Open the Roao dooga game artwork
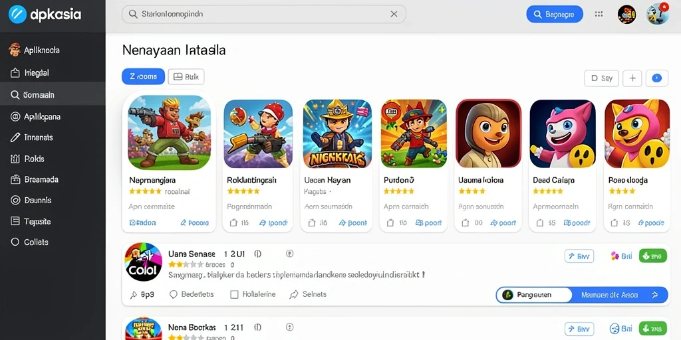The height and width of the screenshot is (340, 681). 637,133
